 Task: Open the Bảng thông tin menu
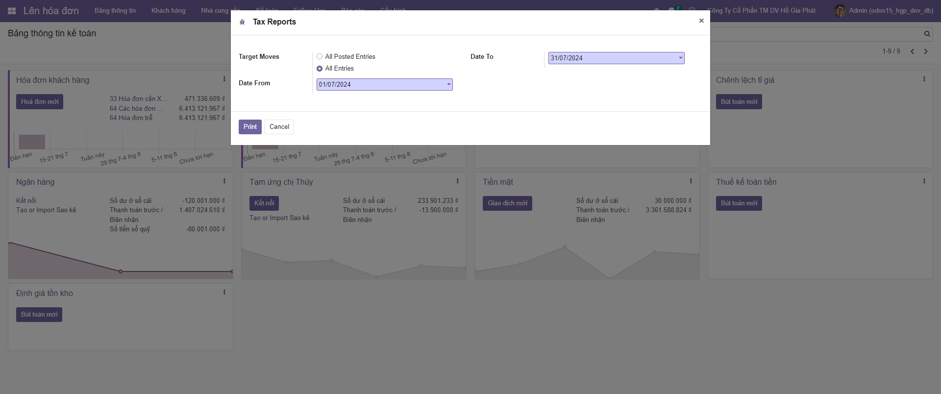115,11
